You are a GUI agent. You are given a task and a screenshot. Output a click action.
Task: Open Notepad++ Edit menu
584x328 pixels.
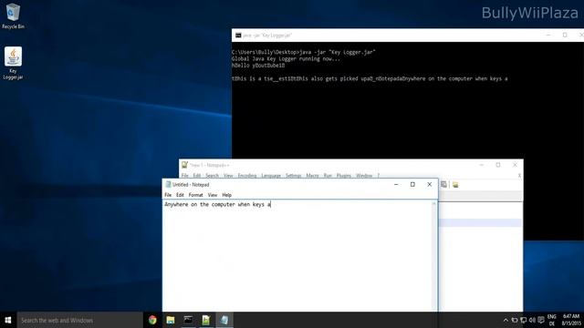pos(197,176)
